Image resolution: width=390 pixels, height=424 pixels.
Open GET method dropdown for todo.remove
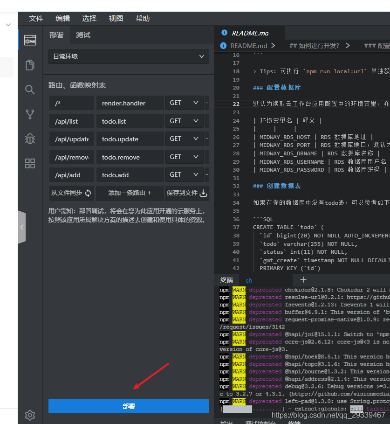[184, 157]
